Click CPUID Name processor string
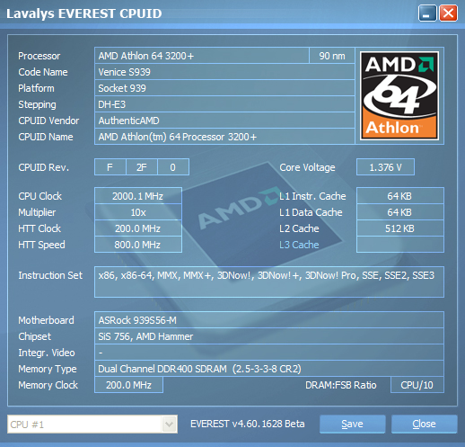The image size is (465, 447). tap(224, 137)
